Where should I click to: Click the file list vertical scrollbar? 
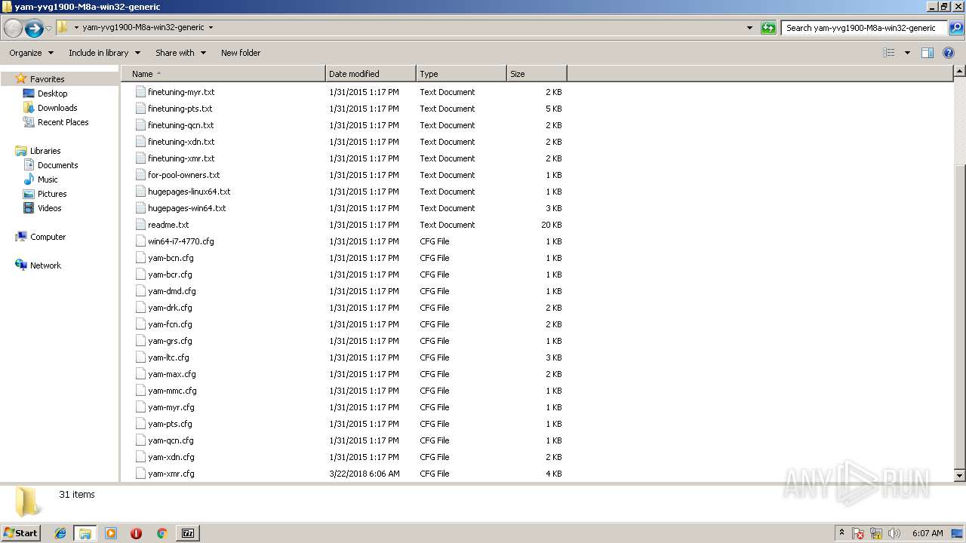click(x=959, y=273)
